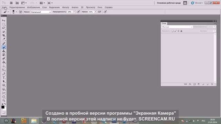Select the Blur tool
Screen dimensions: 221x124
point(4,66)
